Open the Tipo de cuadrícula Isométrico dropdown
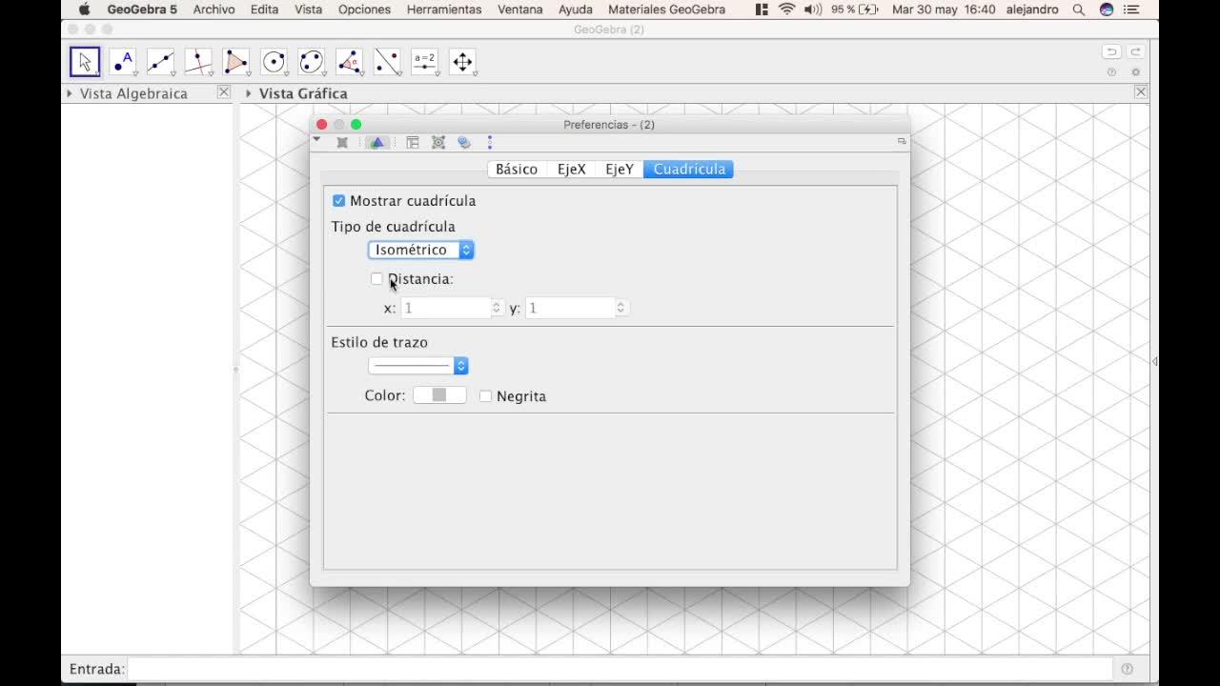This screenshot has width=1220, height=686. pyautogui.click(x=420, y=250)
